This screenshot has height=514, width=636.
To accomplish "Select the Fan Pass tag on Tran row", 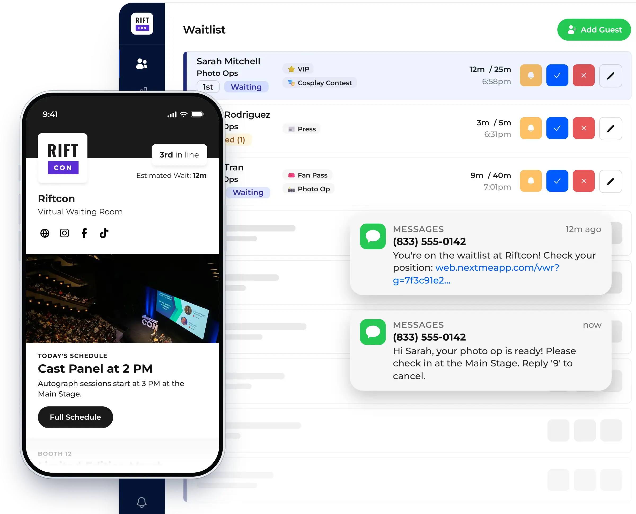I will 307,175.
